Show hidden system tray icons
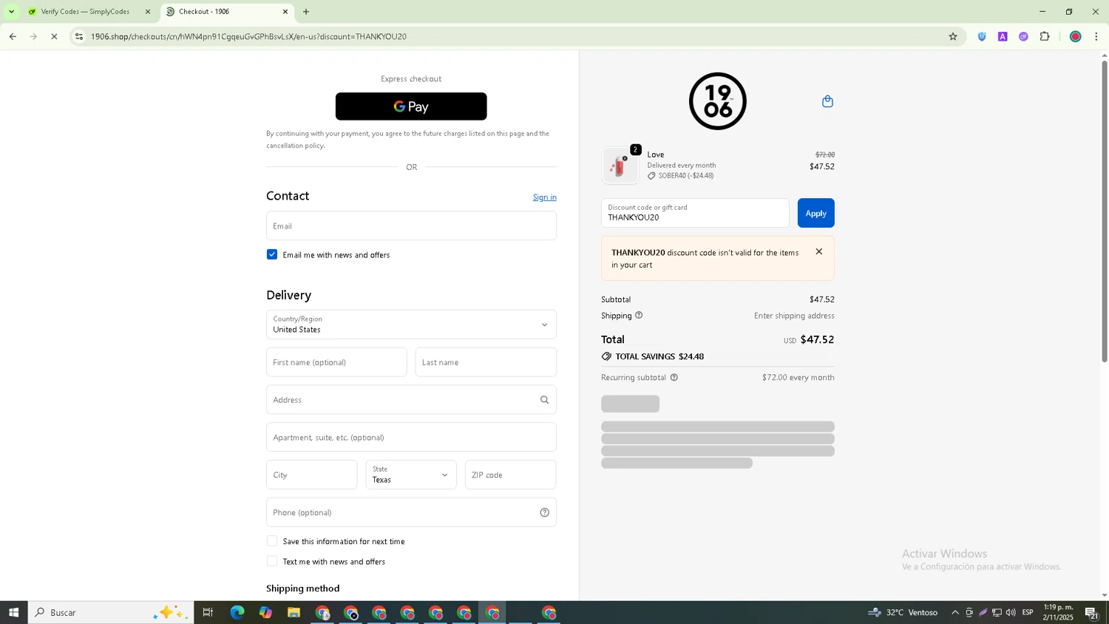This screenshot has width=1109, height=624. pos(955,612)
